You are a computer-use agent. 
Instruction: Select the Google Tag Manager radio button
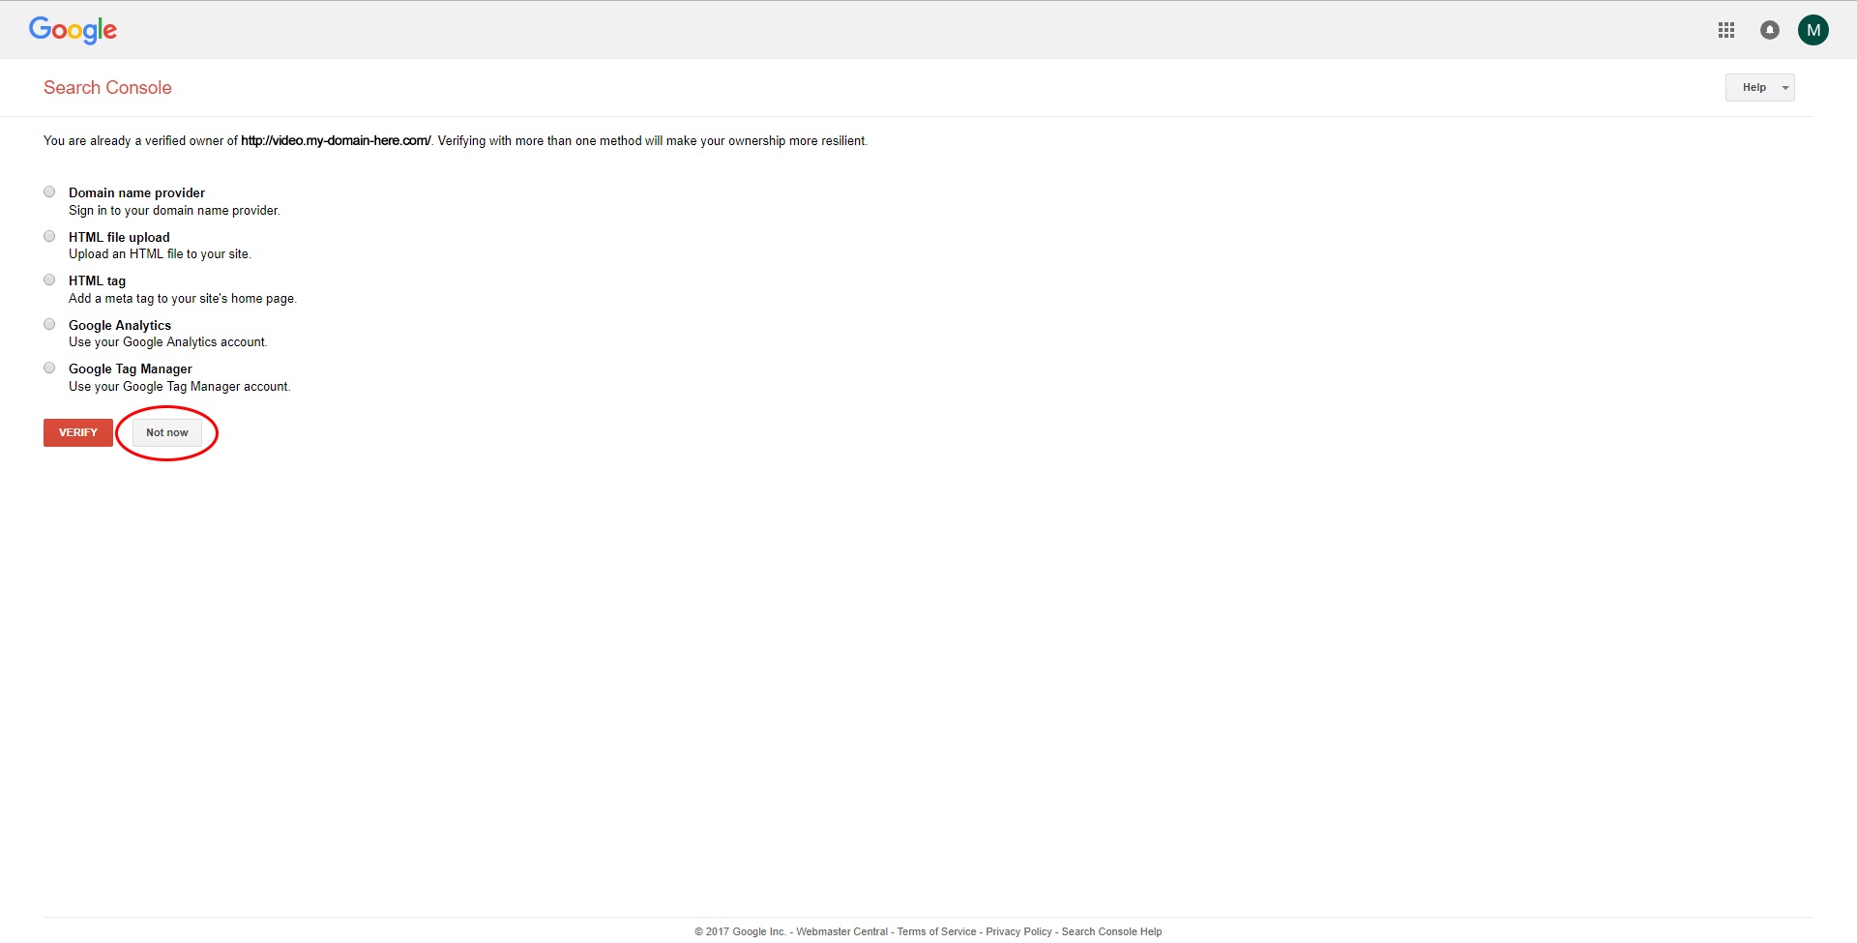click(49, 368)
